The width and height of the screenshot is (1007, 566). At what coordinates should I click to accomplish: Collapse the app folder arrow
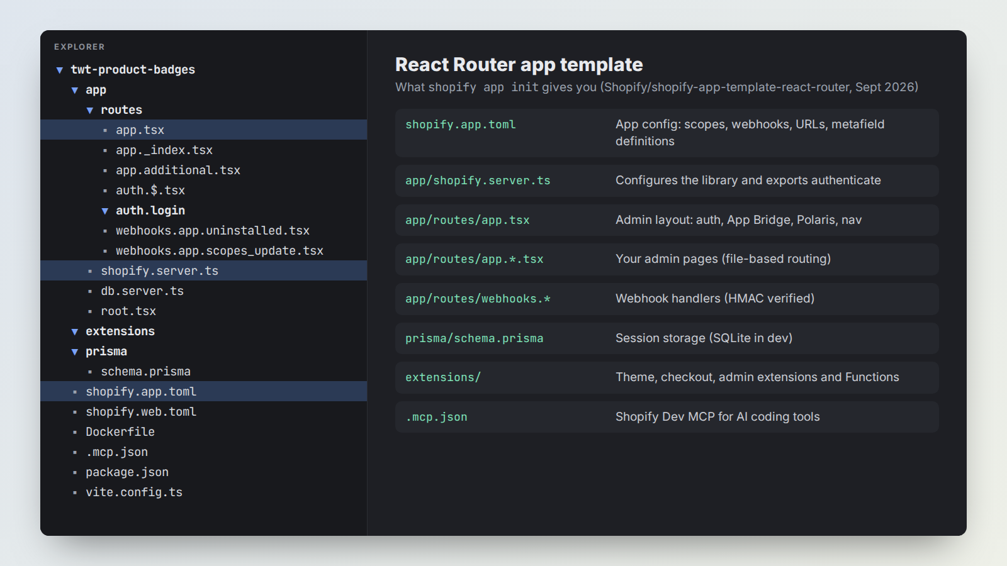(75, 90)
